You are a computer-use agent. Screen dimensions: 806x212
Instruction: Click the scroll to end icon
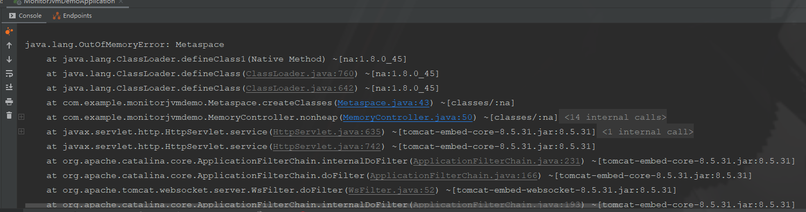click(x=9, y=87)
